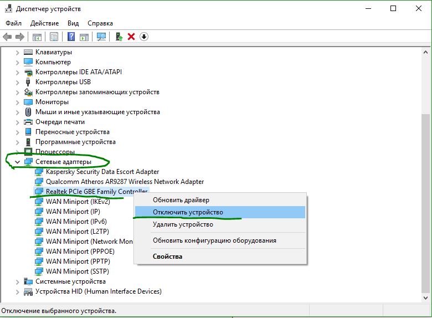This screenshot has width=432, height=318.
Task: Select WAN Miniport (L2TP)
Action: pyautogui.click(x=78, y=231)
